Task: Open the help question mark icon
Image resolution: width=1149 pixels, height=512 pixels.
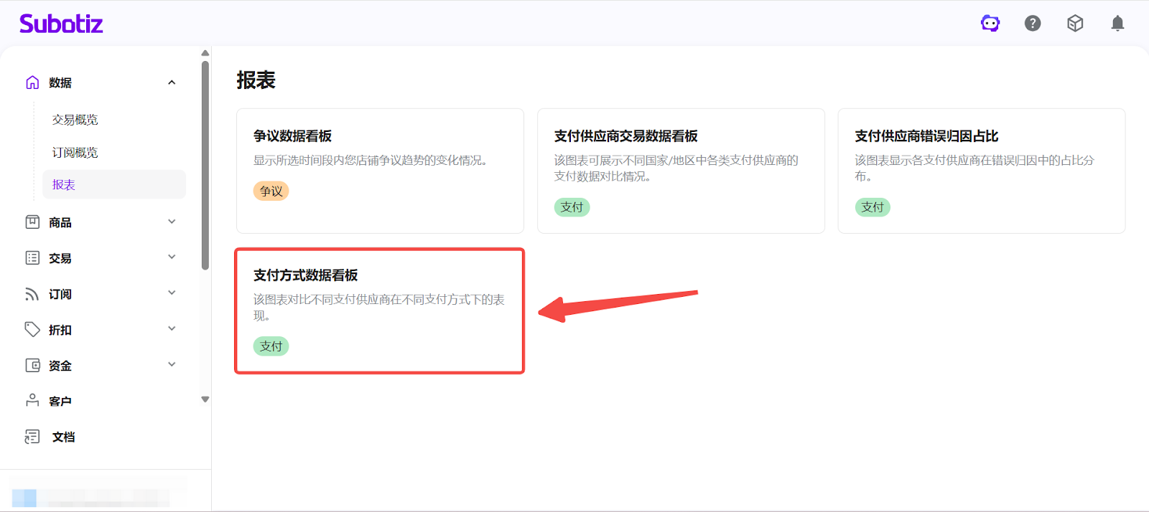Action: tap(1033, 24)
